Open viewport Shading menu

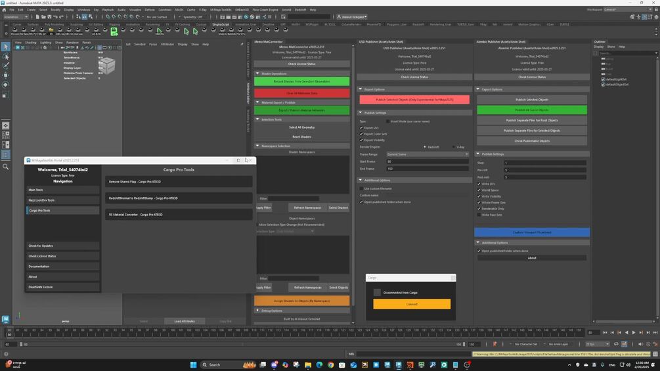(31, 43)
